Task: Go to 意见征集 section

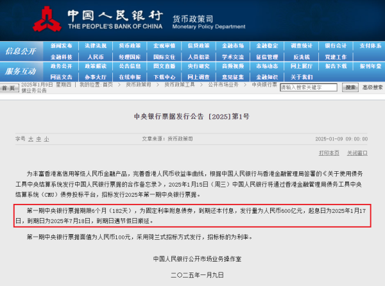Action: 233,77
